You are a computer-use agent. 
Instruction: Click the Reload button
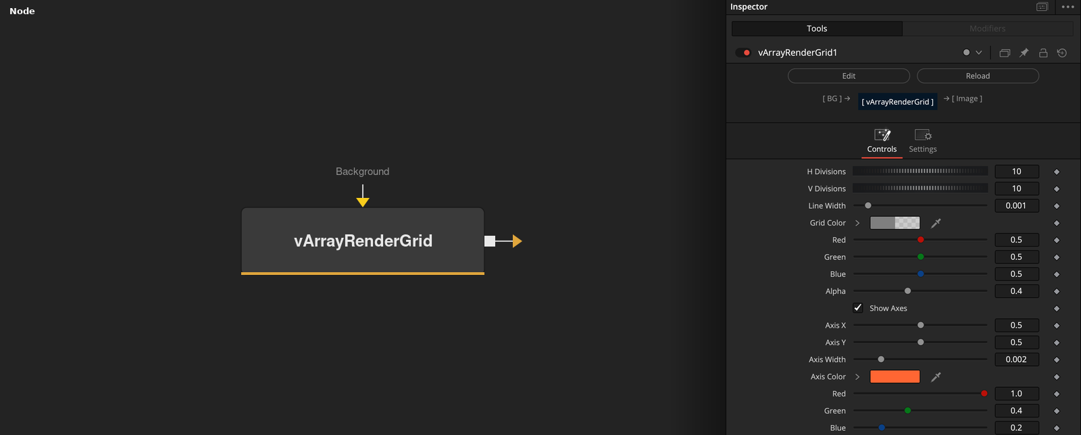[978, 76]
